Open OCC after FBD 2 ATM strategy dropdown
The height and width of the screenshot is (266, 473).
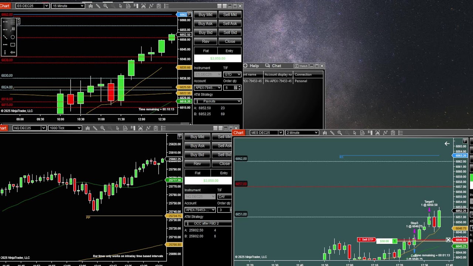click(x=208, y=224)
